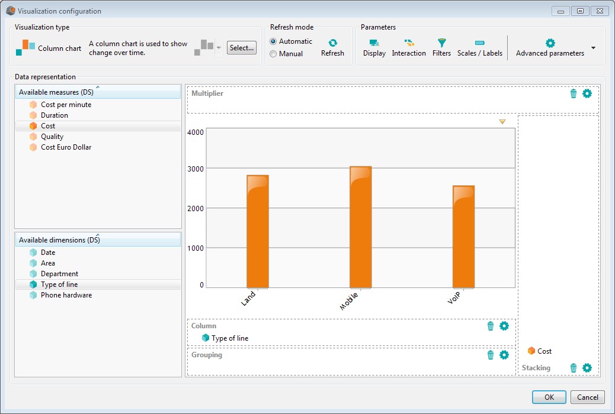The width and height of the screenshot is (615, 414).
Task: Select the Department dimension
Action: pos(98,273)
